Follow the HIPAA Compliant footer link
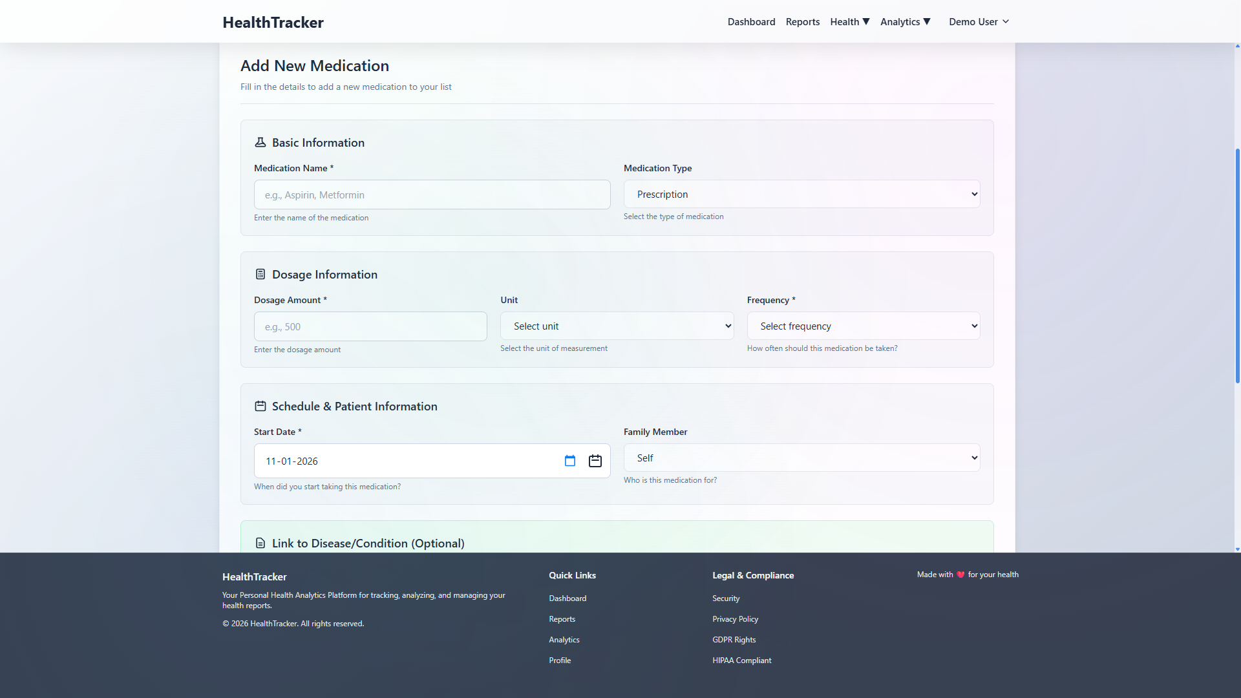This screenshot has width=1241, height=698. click(741, 661)
